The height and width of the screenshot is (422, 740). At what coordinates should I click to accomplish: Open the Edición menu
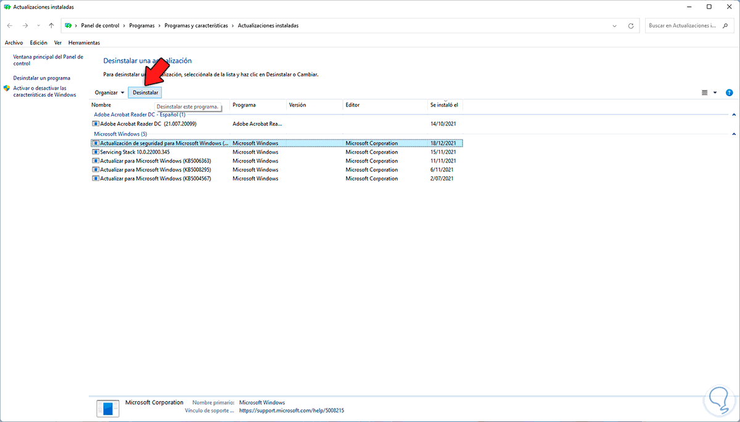(x=38, y=43)
